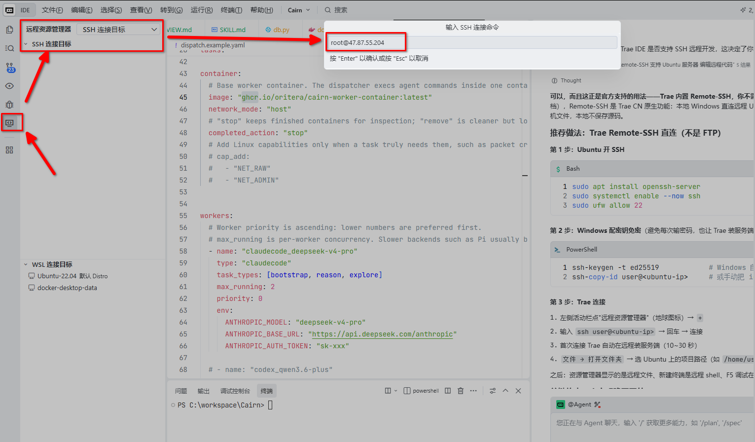
Task: Click the ssh user@<ubuntu-ip> inline code
Action: coord(615,332)
